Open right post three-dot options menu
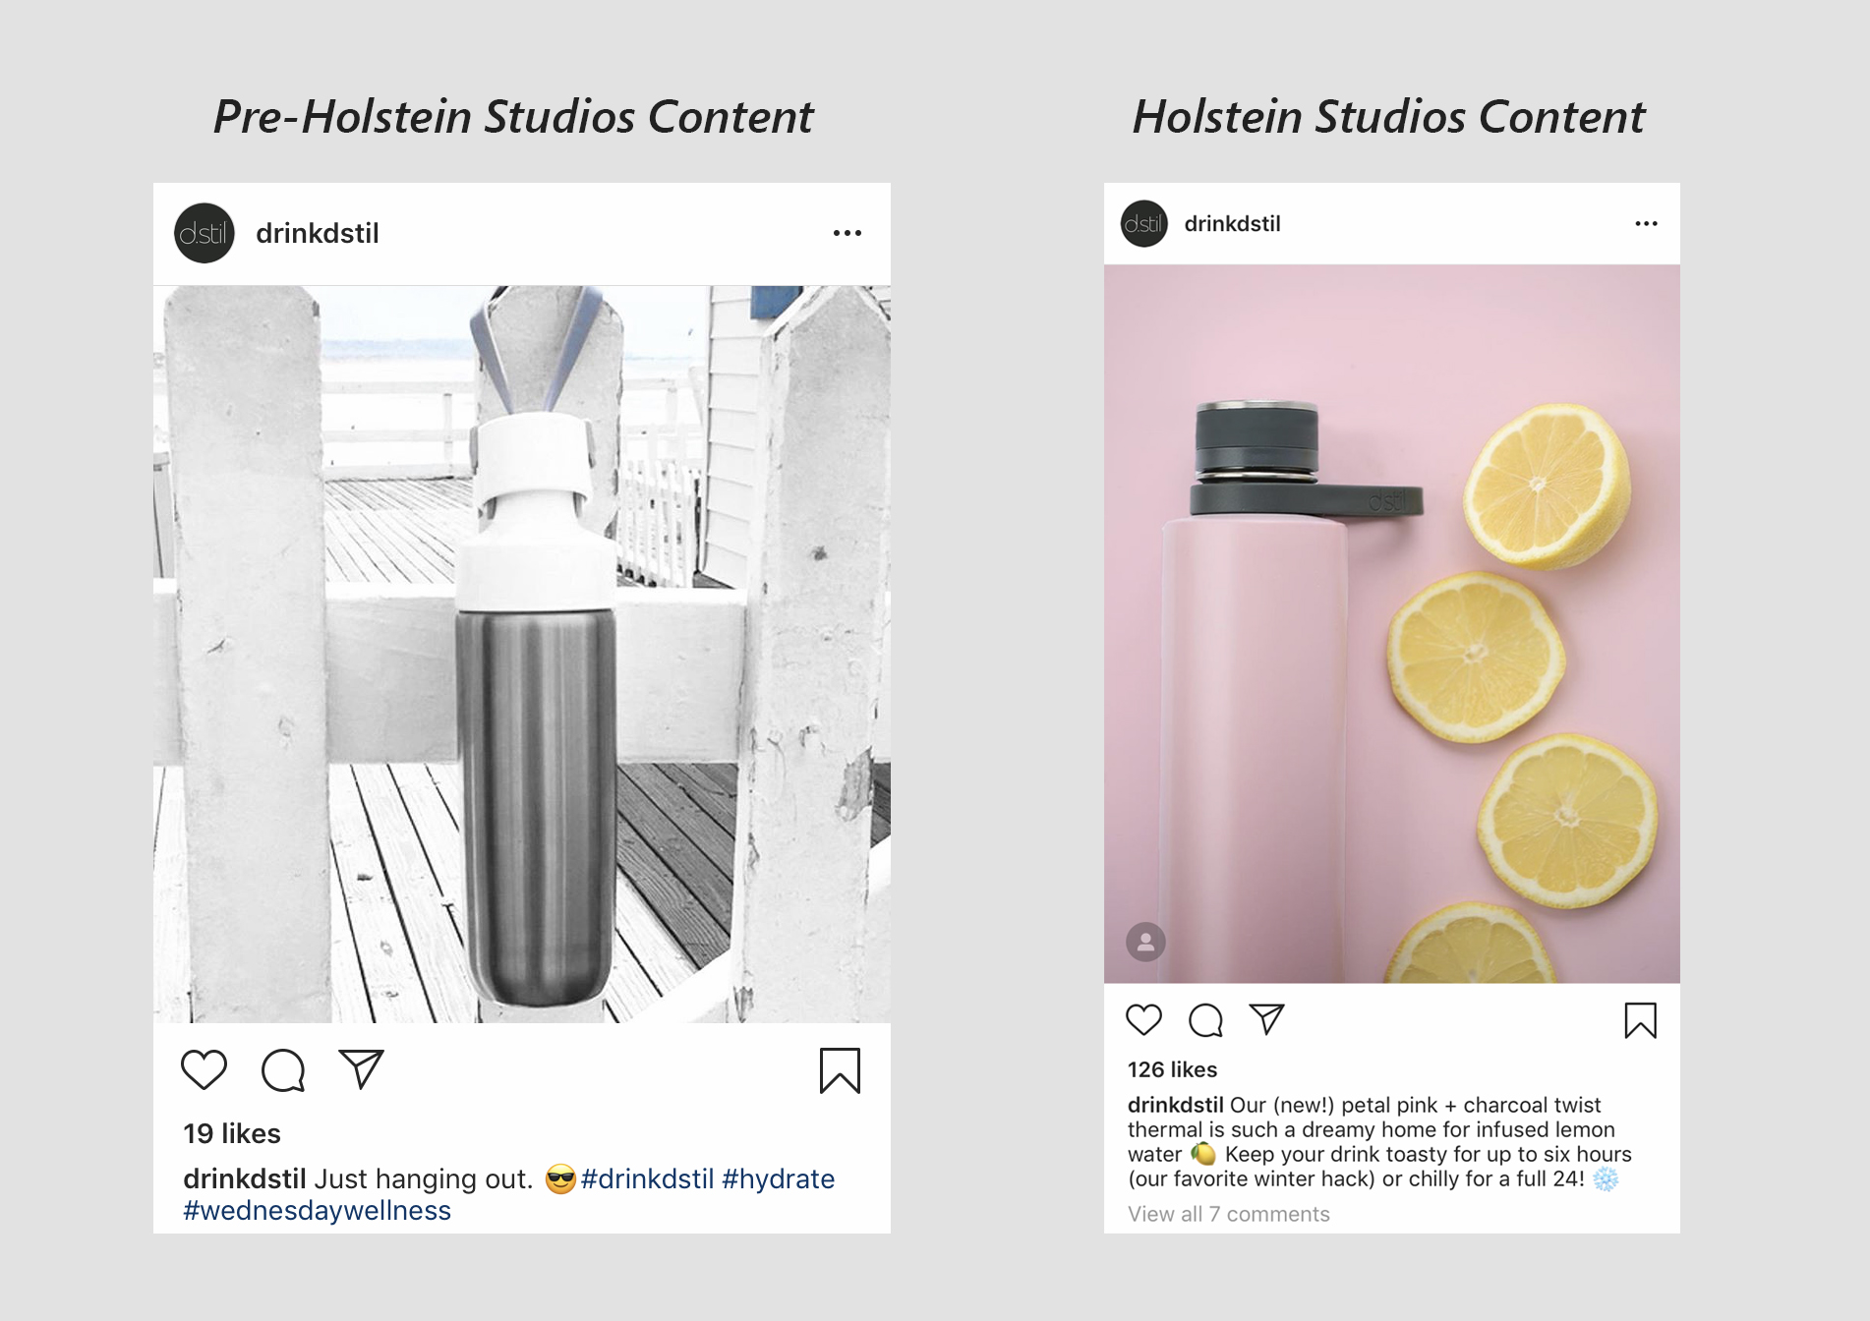 coord(1647,223)
